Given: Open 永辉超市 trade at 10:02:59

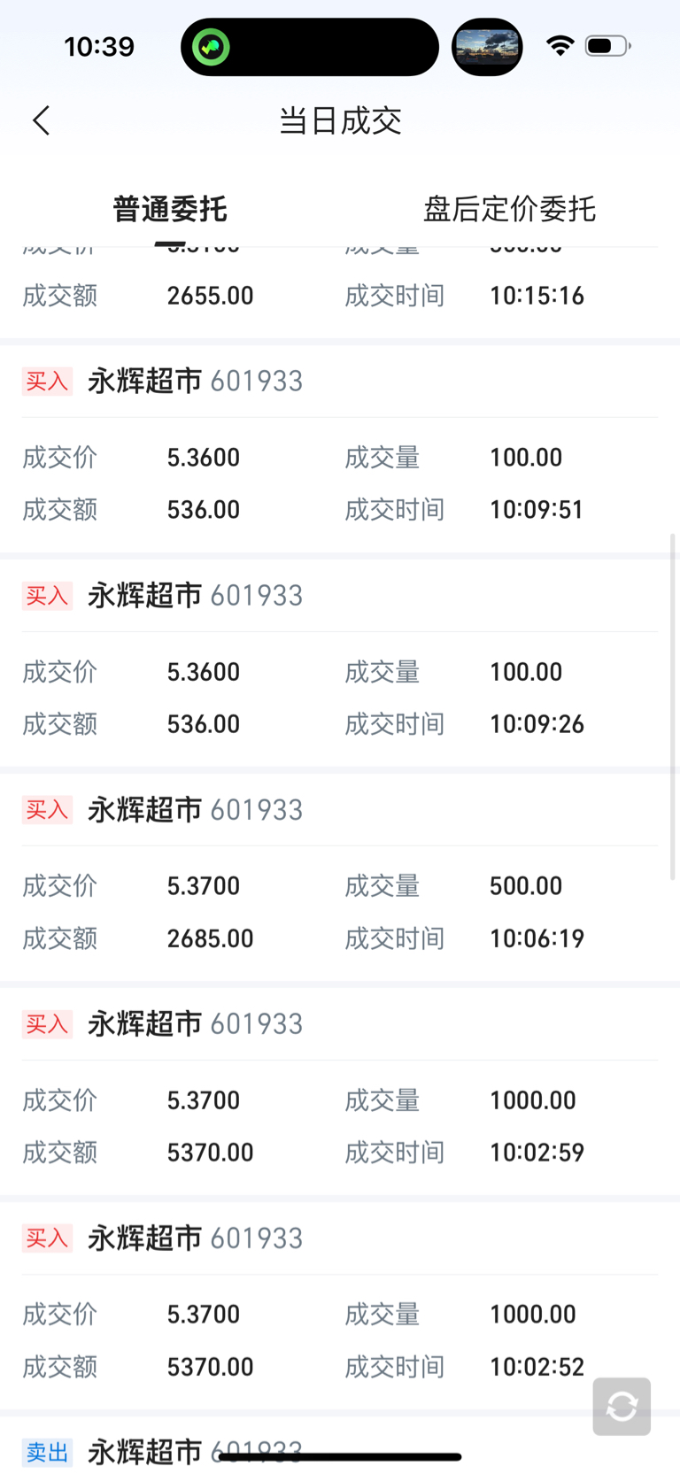Looking at the screenshot, I should [x=195, y=1024].
